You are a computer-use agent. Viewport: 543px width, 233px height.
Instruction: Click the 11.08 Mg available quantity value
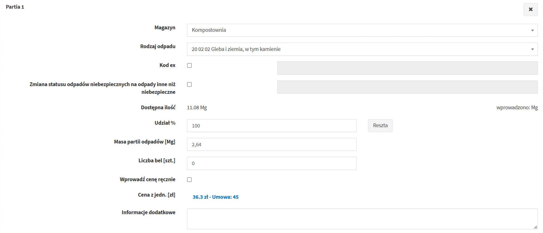pos(197,108)
